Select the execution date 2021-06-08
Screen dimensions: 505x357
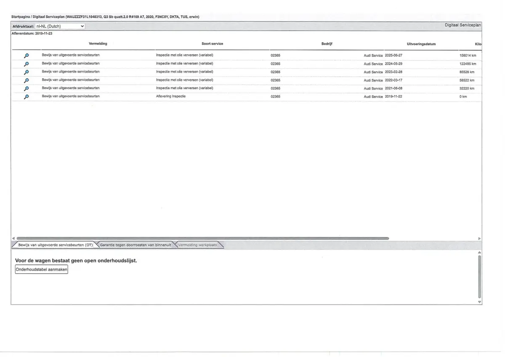tap(393, 88)
